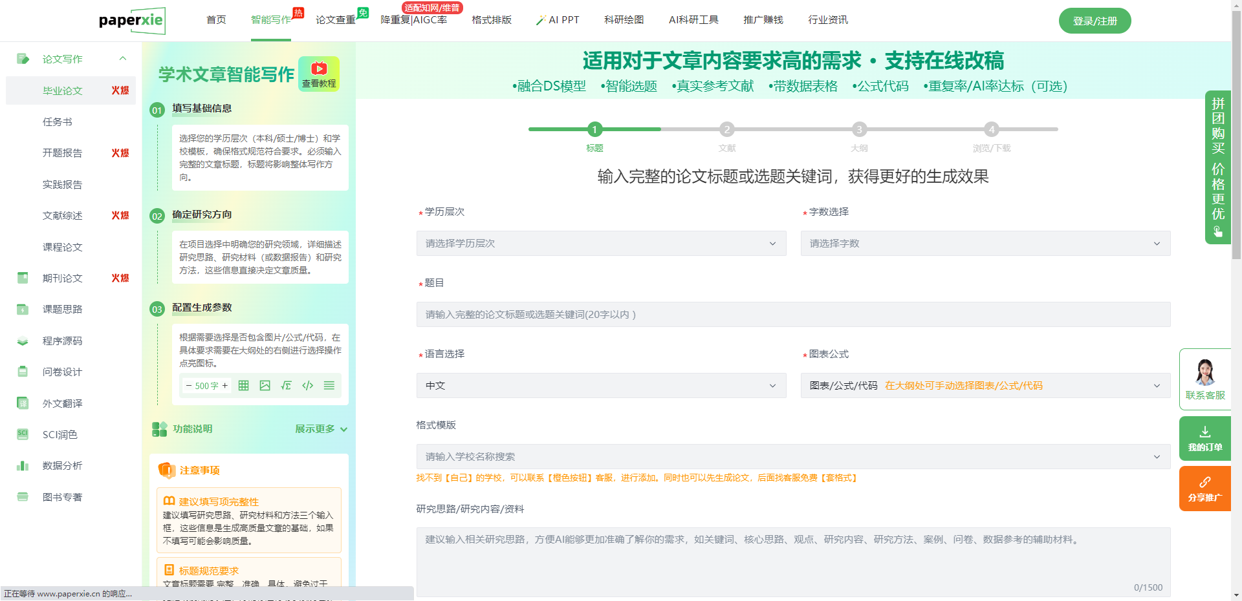
Task: Switch to the 论文查重 navigation tab
Action: [x=335, y=20]
